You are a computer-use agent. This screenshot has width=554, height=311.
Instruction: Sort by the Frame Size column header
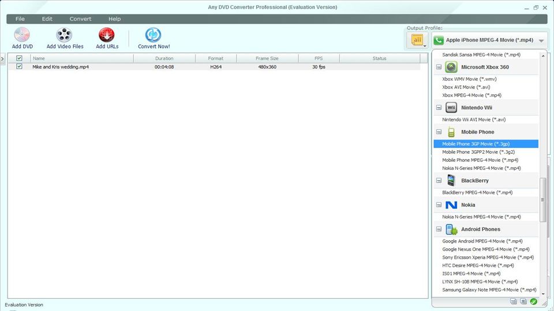pos(267,59)
